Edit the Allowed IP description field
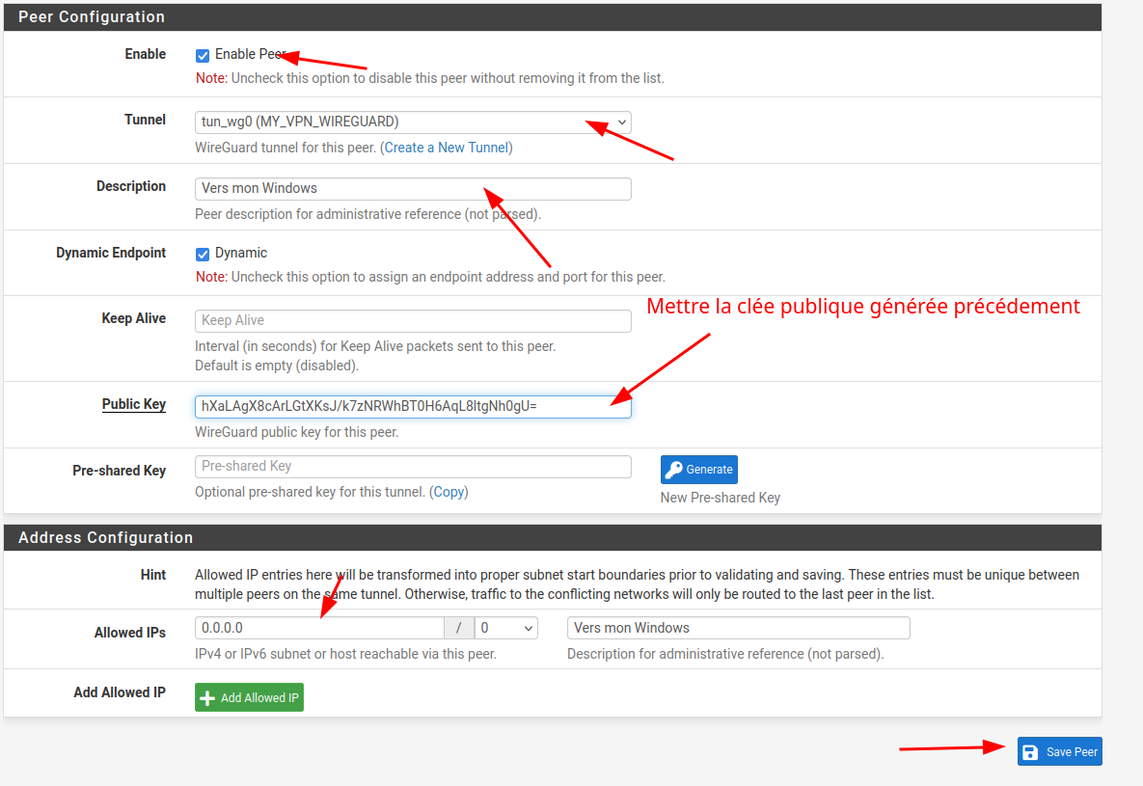 click(738, 629)
